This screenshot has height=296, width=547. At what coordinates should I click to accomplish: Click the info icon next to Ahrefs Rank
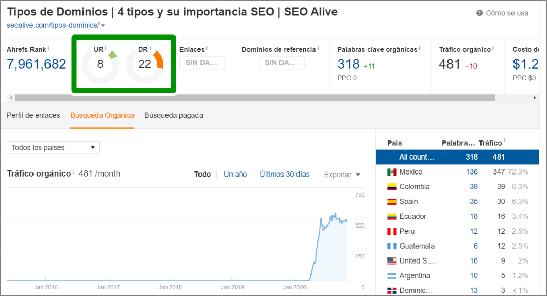tap(48, 49)
